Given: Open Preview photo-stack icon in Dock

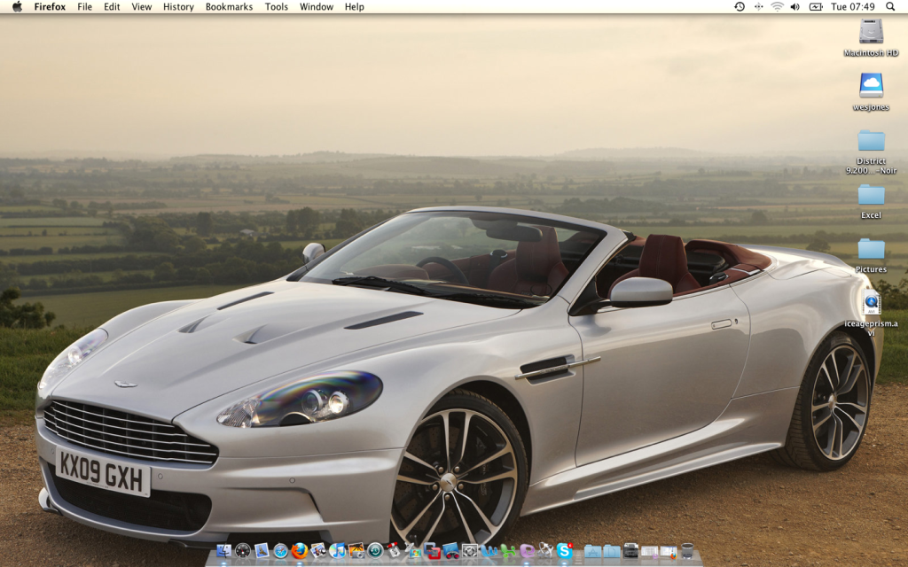Looking at the screenshot, I should 318,550.
